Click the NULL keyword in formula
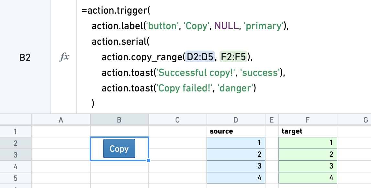The height and width of the screenshot is (188, 371). tap(226, 26)
